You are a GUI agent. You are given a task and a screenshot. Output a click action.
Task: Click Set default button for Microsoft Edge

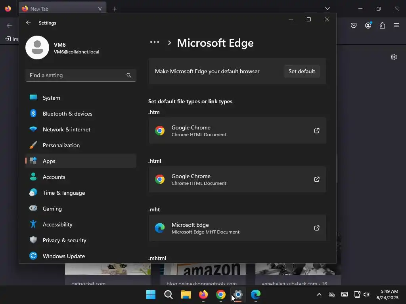click(302, 71)
